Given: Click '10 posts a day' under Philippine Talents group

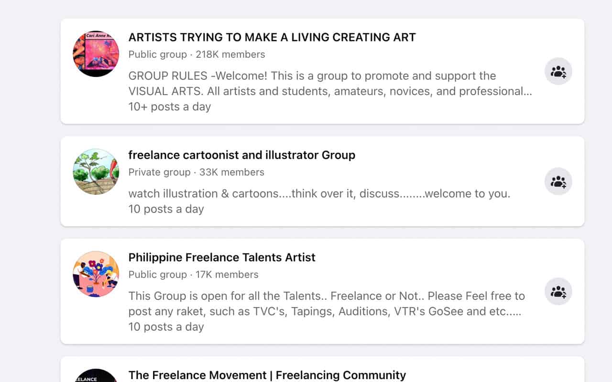Looking at the screenshot, I should (166, 327).
